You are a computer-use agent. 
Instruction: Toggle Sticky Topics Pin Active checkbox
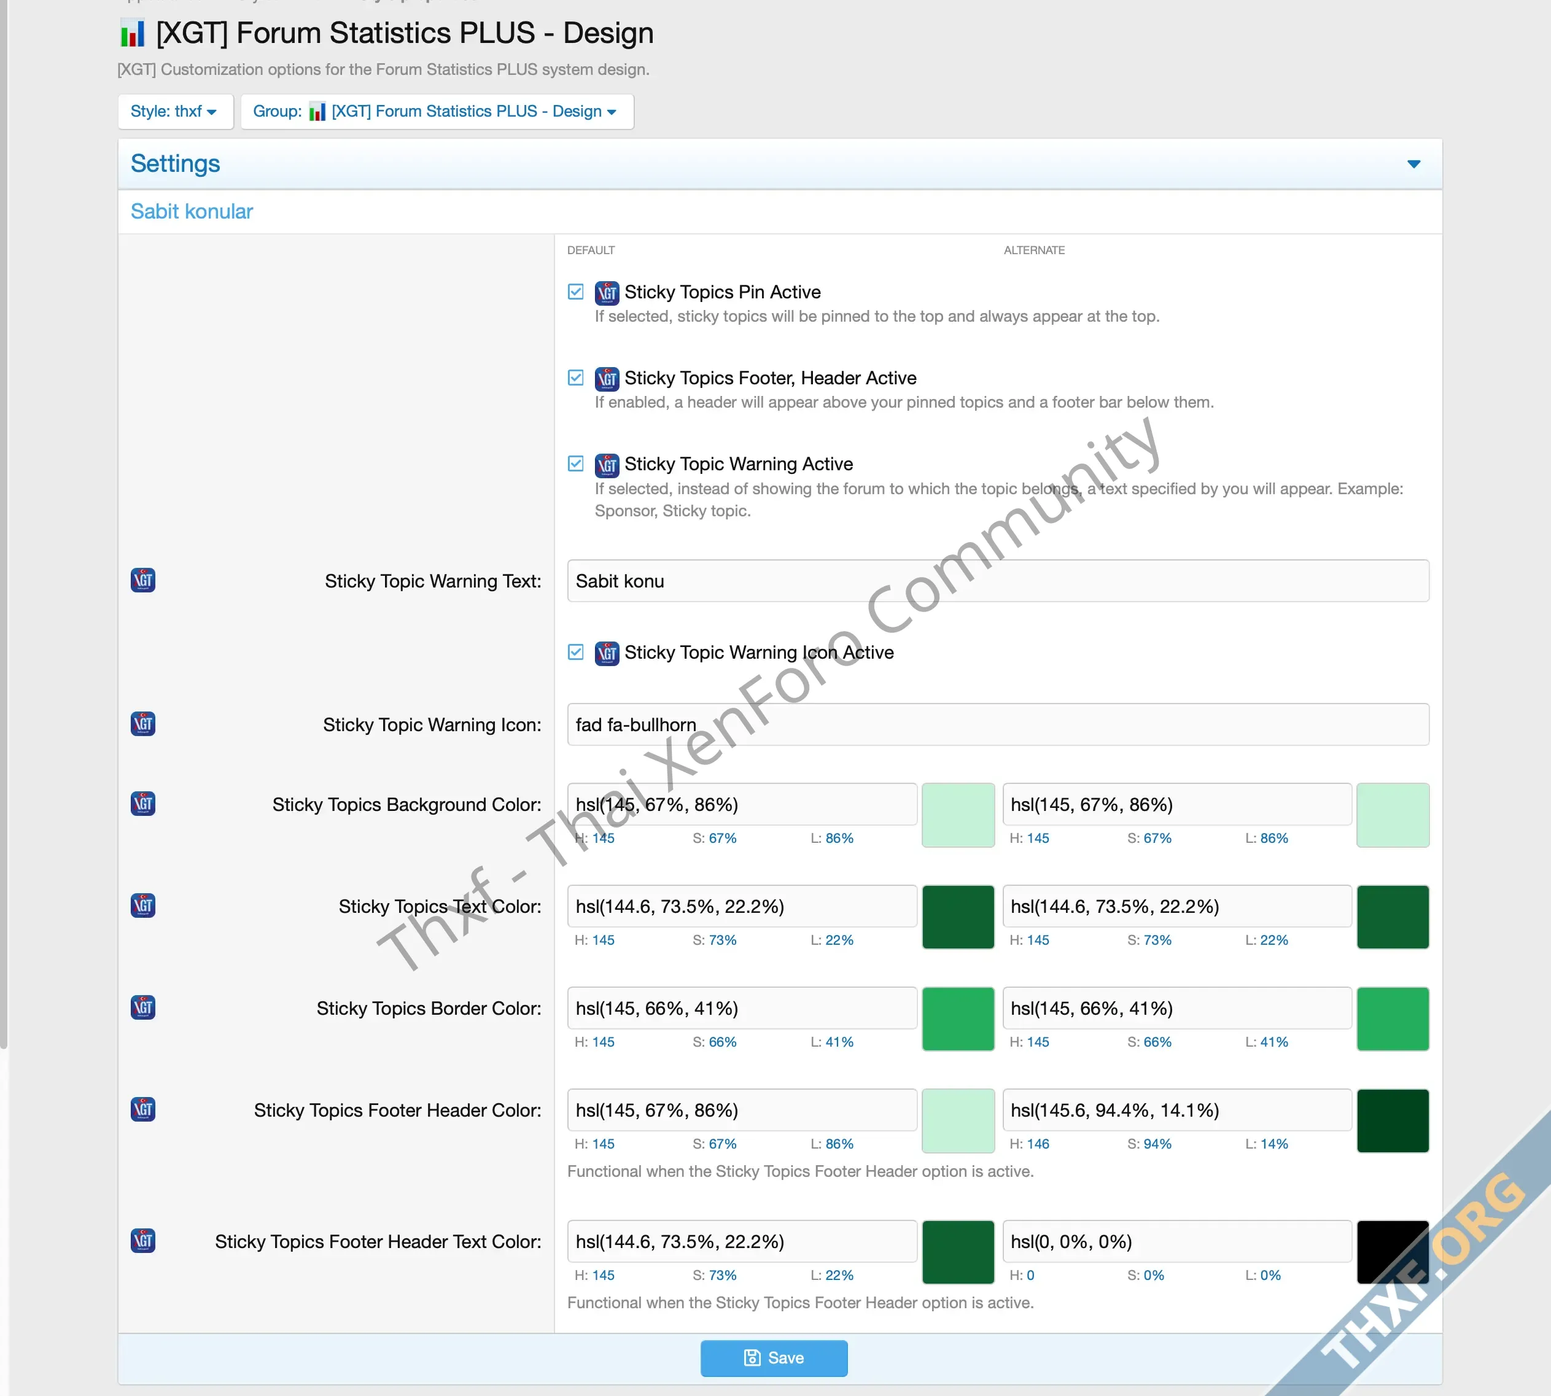tap(575, 292)
